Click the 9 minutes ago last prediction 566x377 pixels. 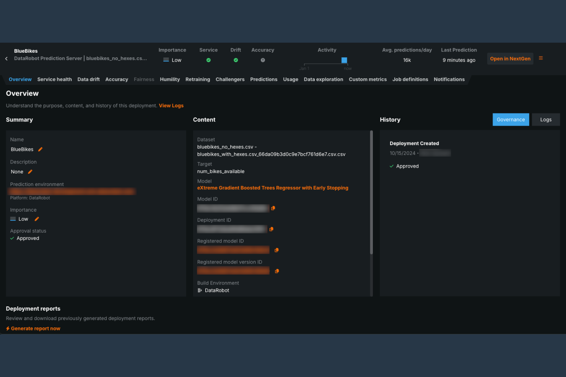459,60
